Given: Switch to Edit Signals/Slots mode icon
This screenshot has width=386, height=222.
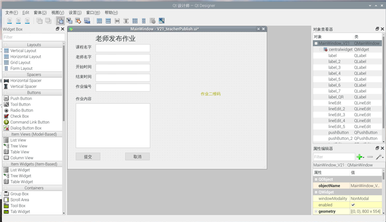Looking at the screenshot, I should pos(69,21).
